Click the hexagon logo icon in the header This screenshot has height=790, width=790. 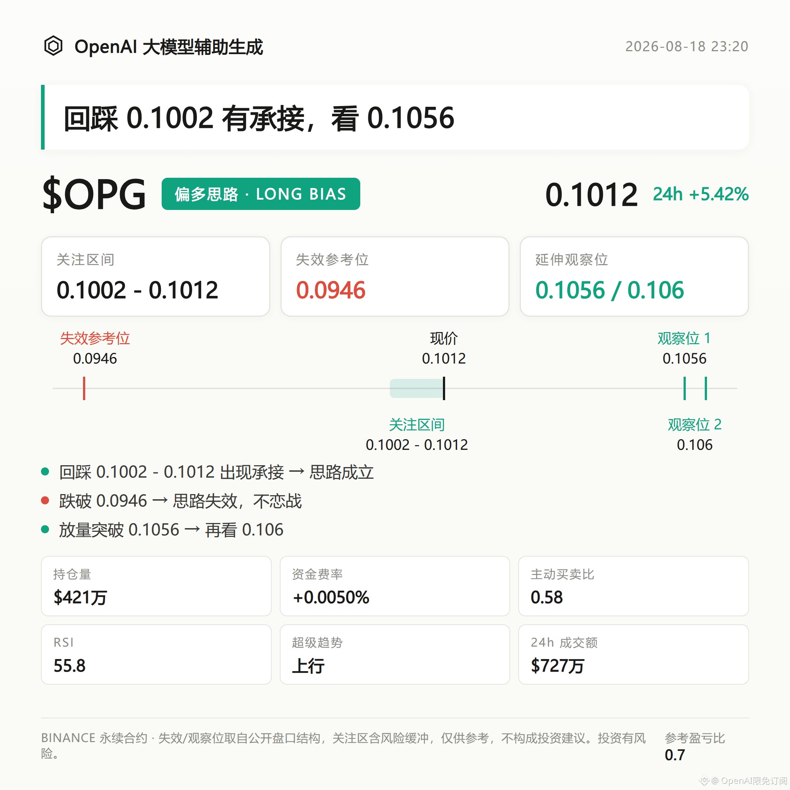coord(53,46)
